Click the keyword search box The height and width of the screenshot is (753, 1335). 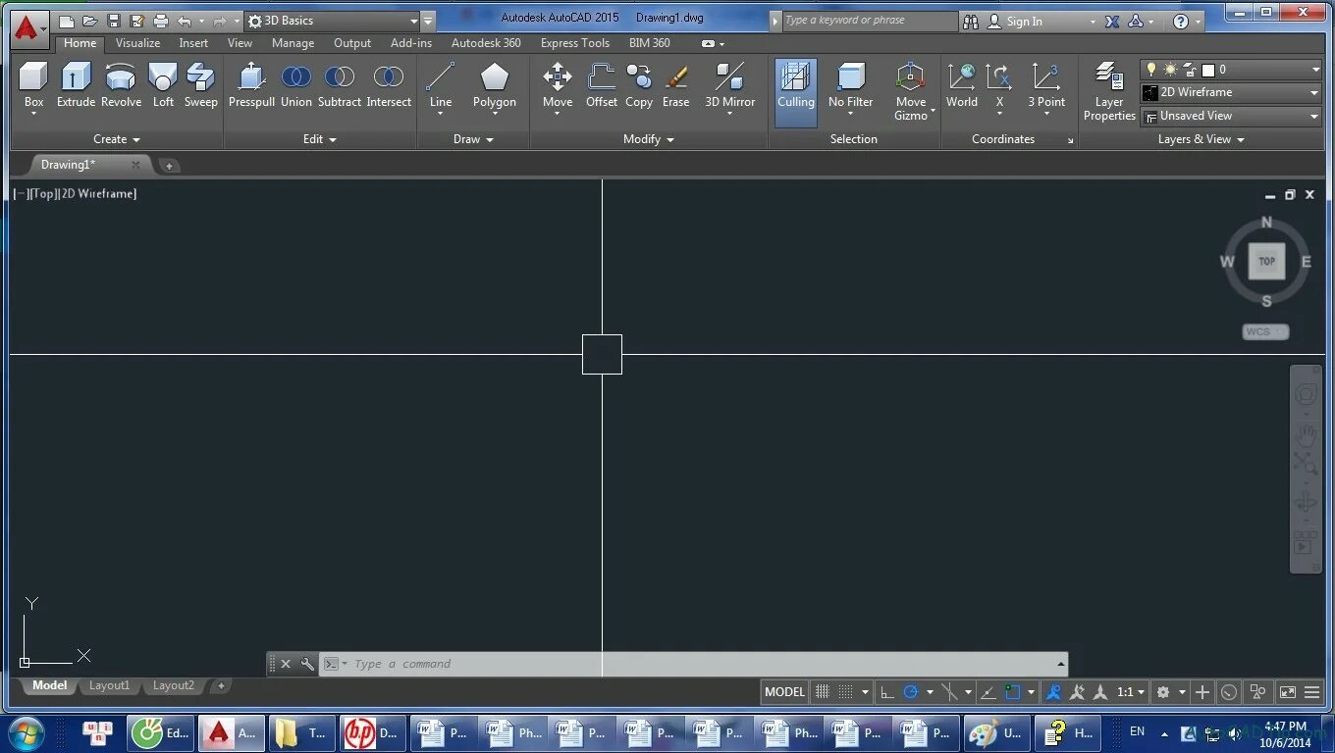(870, 21)
